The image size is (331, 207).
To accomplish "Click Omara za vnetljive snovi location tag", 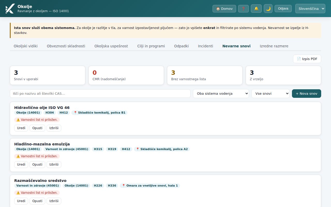I will click(150, 186).
